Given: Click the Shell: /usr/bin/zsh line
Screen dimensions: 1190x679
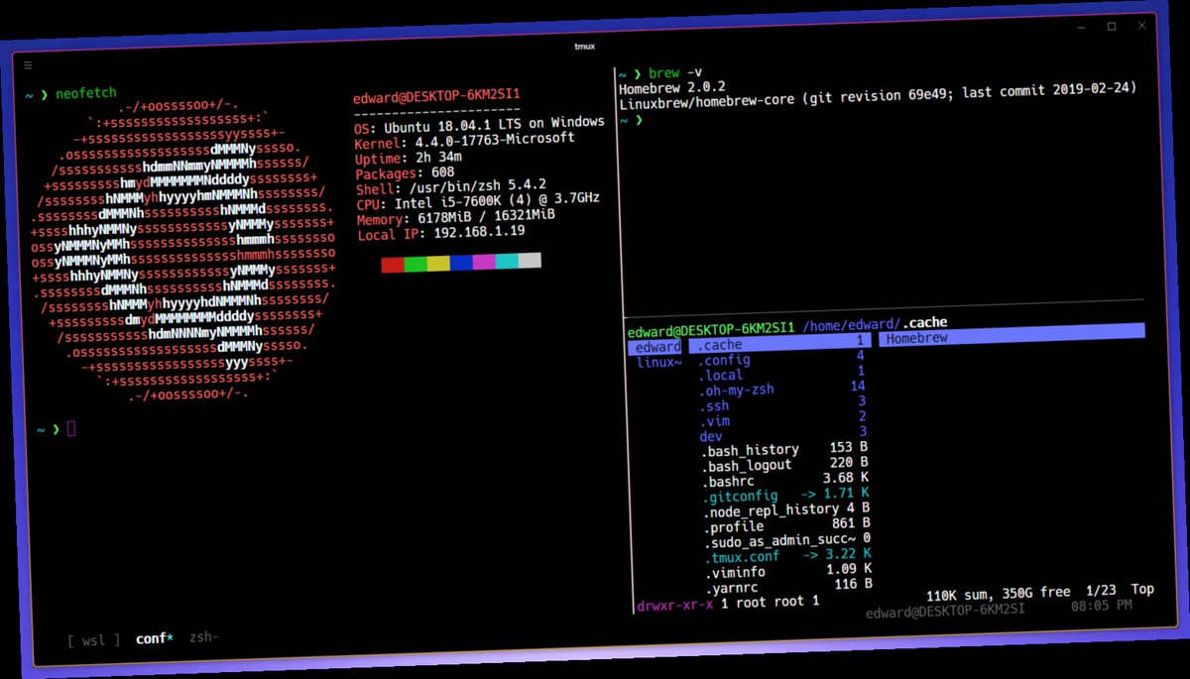Looking at the screenshot, I should [451, 187].
